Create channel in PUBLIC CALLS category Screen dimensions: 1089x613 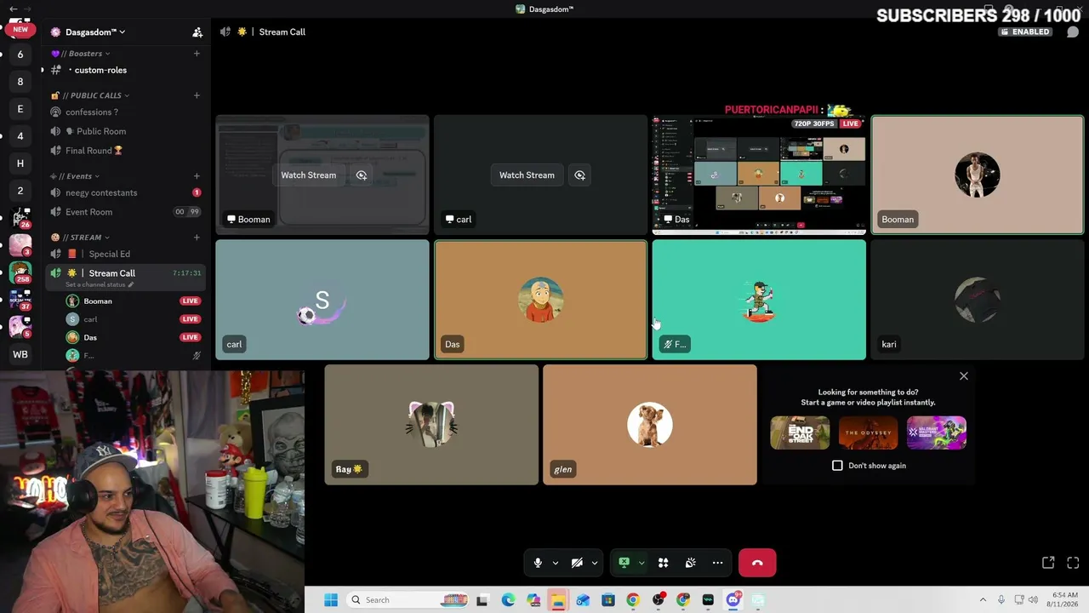coord(197,95)
